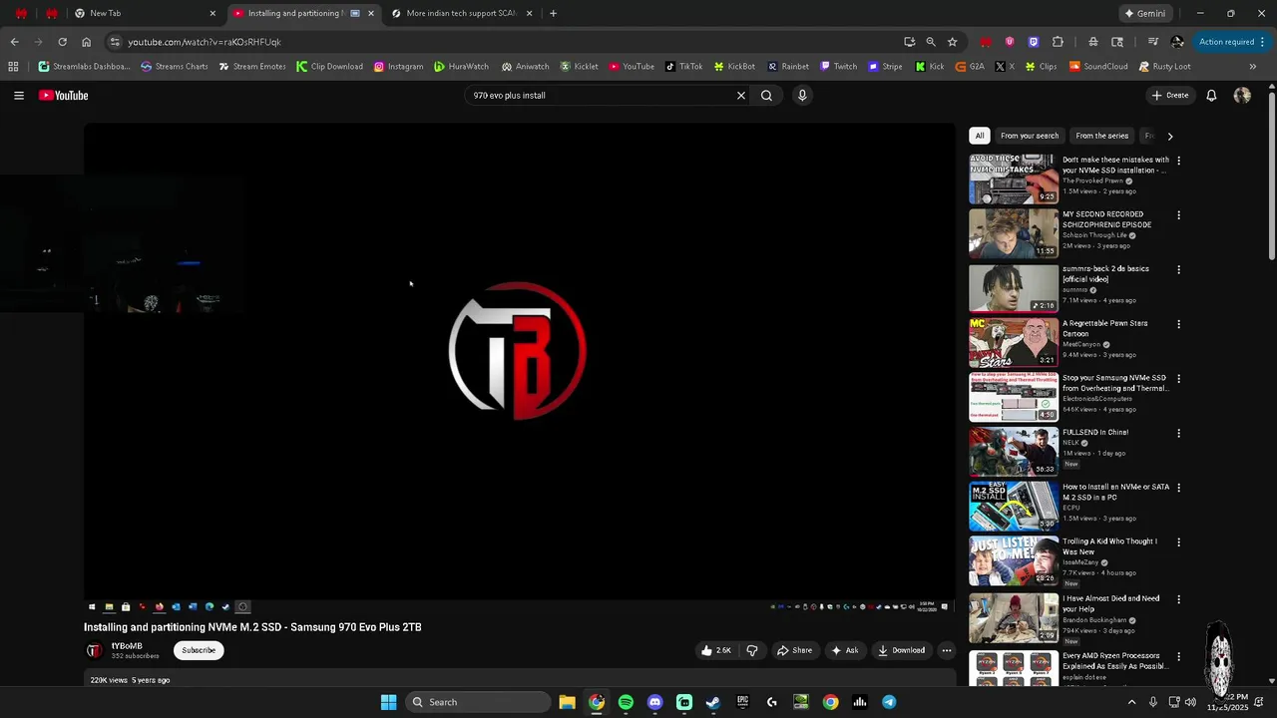The width and height of the screenshot is (1277, 718).
Task: Open summrs back 2 da basics thumbnail
Action: pyautogui.click(x=1014, y=287)
